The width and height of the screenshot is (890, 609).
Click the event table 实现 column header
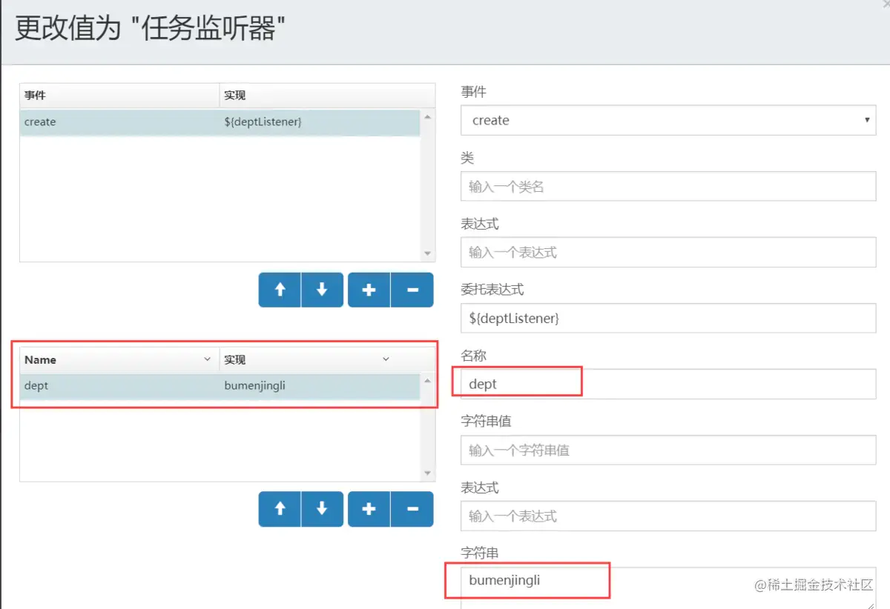coord(327,95)
